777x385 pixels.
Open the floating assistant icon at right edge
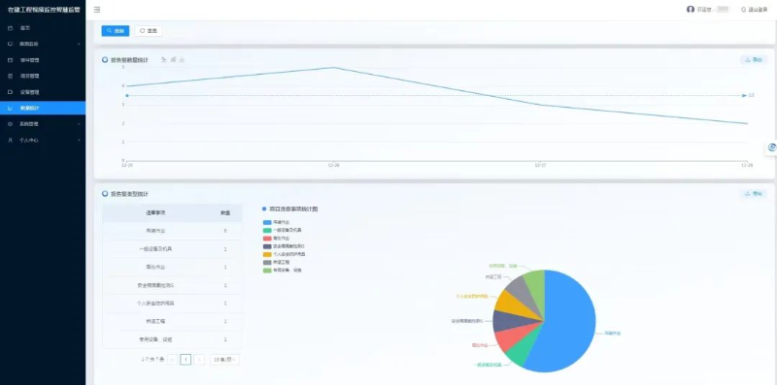tap(771, 147)
